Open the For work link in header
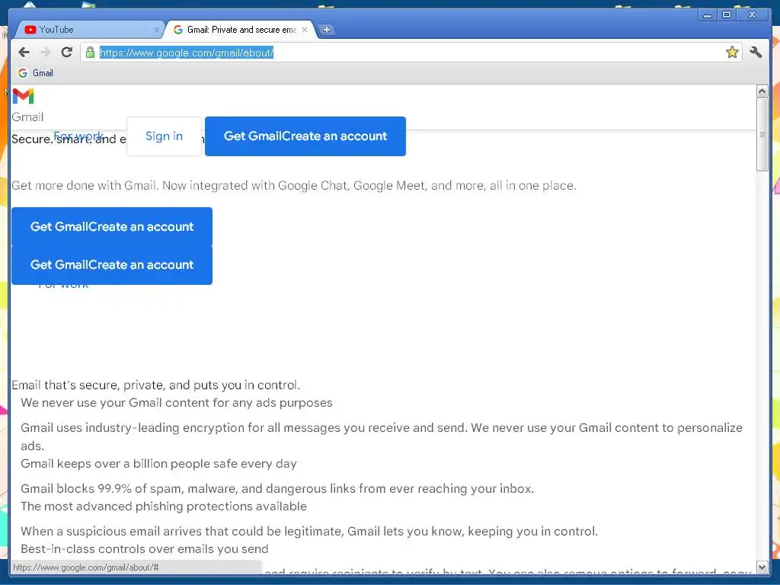 pos(78,136)
